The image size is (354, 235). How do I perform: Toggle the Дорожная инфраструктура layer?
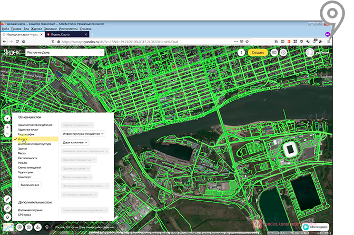[35, 144]
